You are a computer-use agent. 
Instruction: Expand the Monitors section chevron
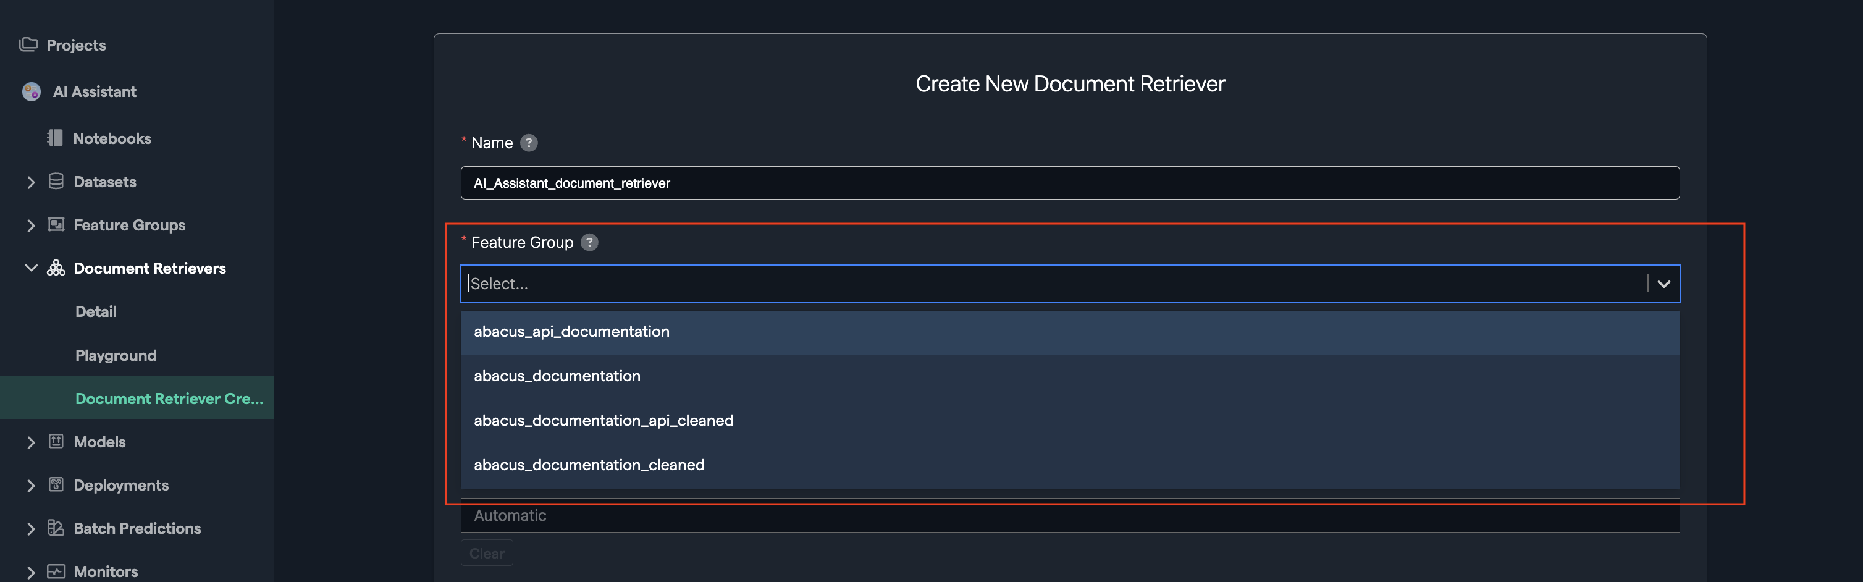coord(30,572)
